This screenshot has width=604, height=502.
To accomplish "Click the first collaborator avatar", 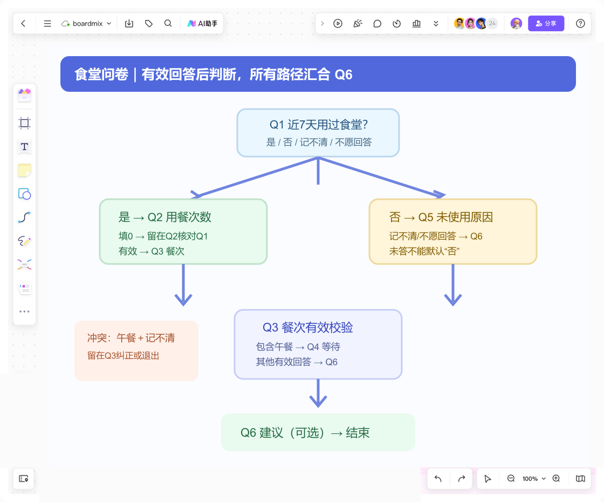I will pyautogui.click(x=459, y=24).
